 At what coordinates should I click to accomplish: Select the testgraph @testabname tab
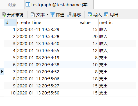(59, 5)
